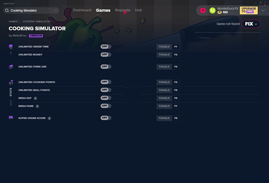This screenshot has width=269, height=183.
Task: Open MrAntiFun creator link
Action: click(x=19, y=35)
